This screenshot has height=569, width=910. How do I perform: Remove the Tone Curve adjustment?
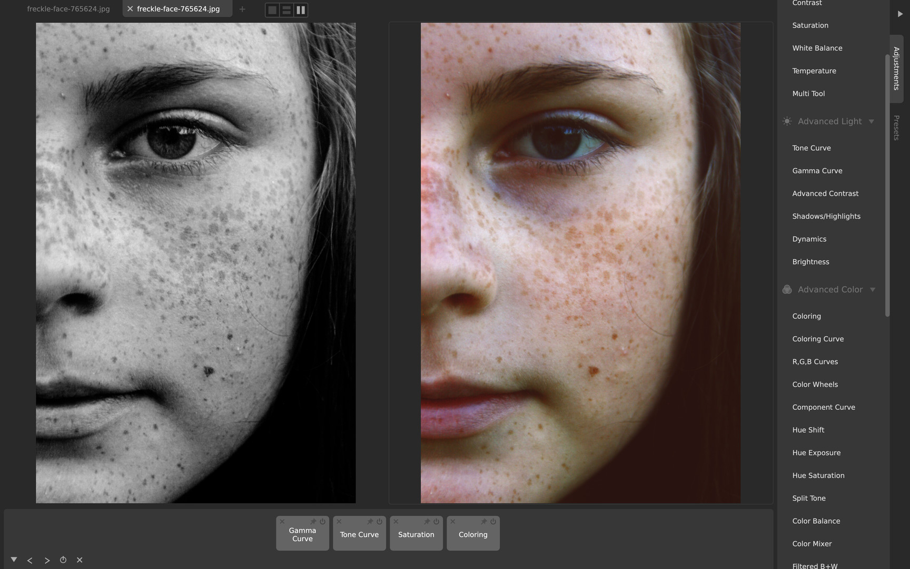339,522
